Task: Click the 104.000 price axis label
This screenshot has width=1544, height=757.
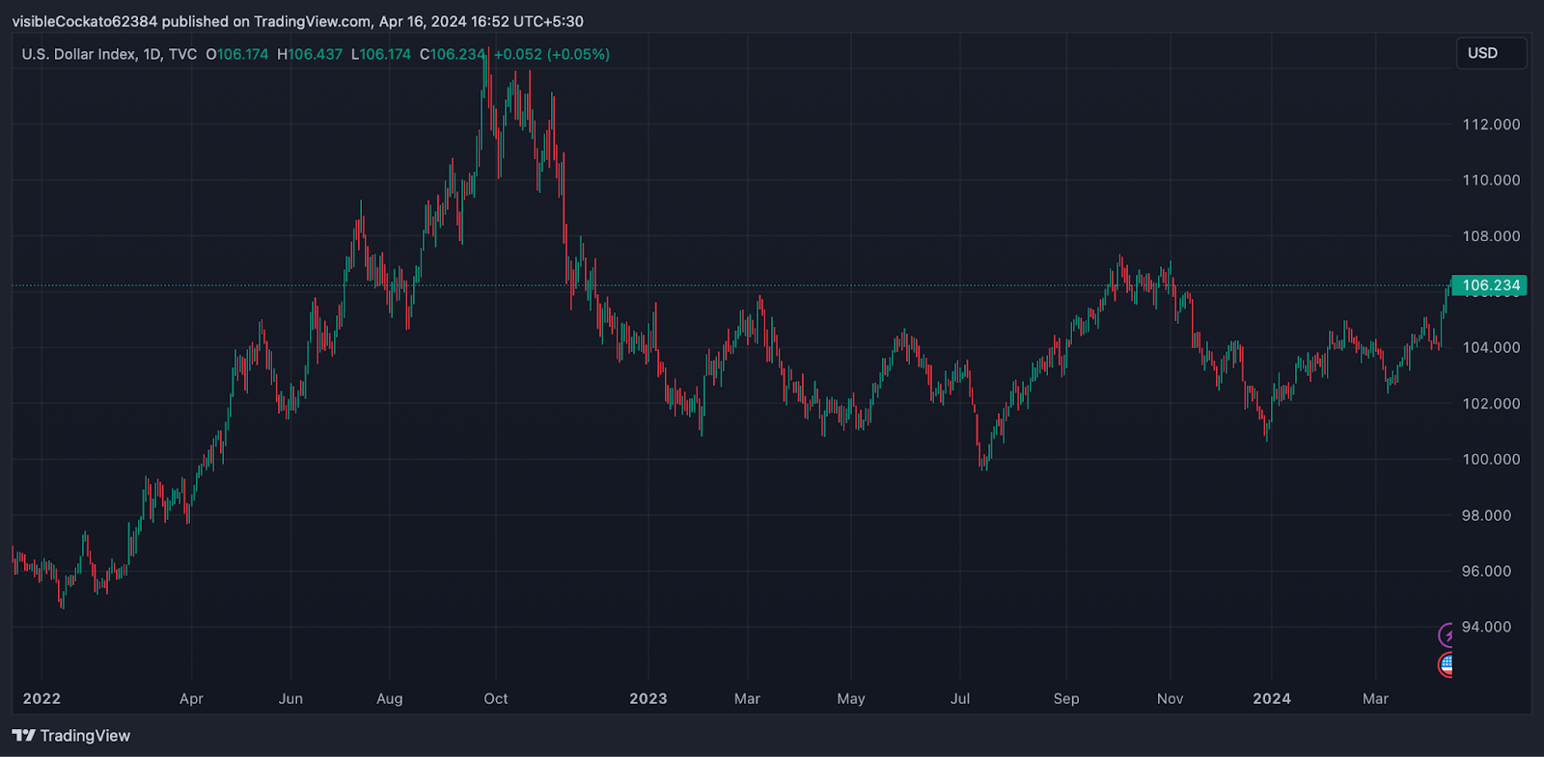Action: point(1491,347)
